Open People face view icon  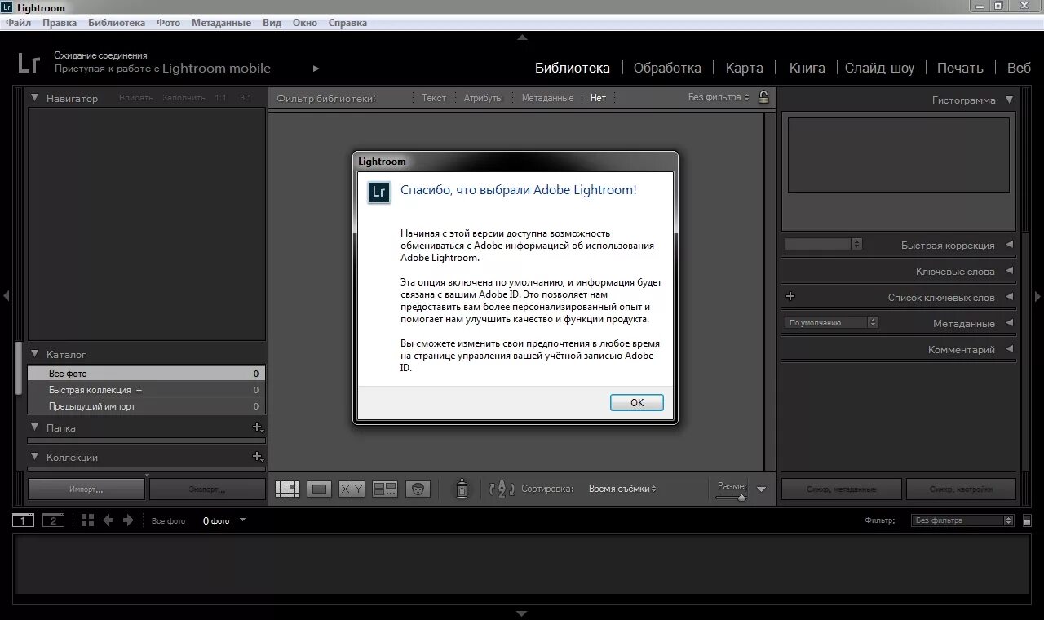pos(418,489)
